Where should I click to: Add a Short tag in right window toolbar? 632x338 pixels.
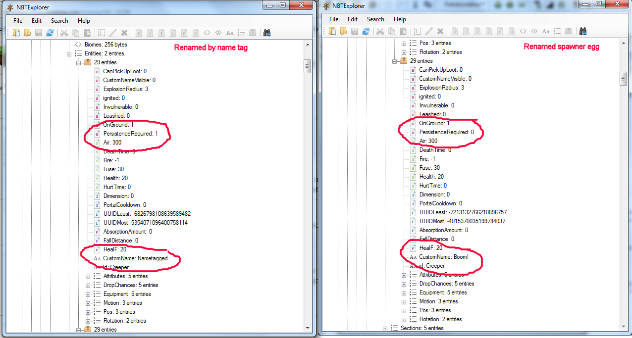(x=466, y=31)
